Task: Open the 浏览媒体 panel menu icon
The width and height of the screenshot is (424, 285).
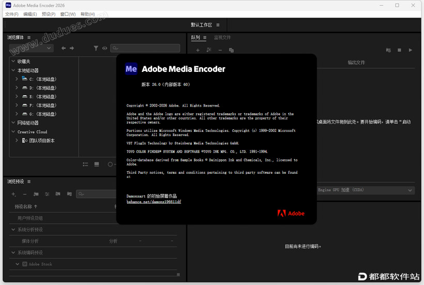Action: 29,37
